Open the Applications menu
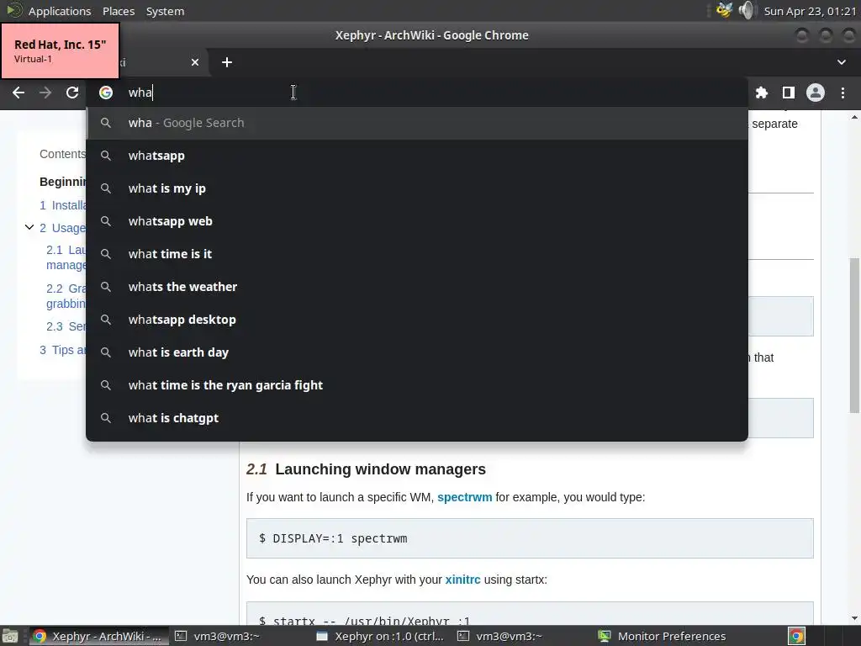 60,11
